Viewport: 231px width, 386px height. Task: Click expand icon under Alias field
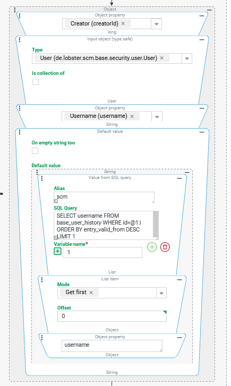56,201
